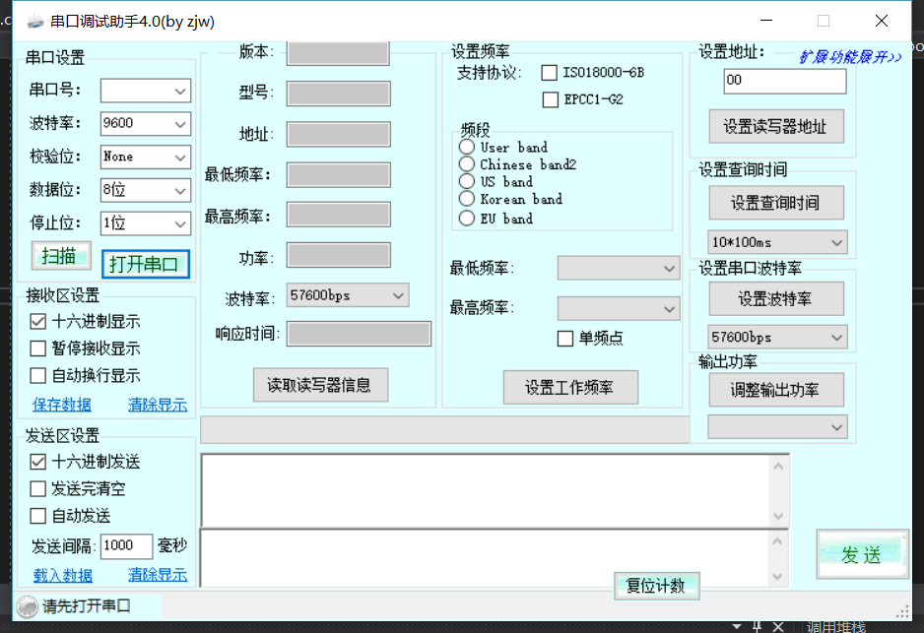Minimize the 串口调试助手 window
Screen dimensions: 924x633
[x=766, y=21]
